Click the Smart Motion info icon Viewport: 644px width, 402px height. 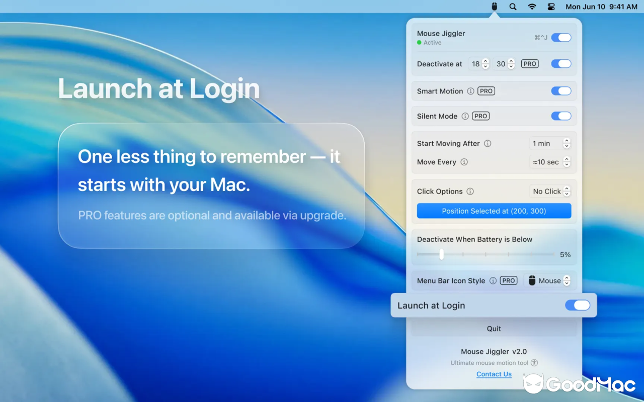[x=470, y=91]
